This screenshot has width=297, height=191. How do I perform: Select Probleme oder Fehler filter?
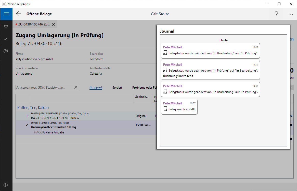(x=144, y=88)
